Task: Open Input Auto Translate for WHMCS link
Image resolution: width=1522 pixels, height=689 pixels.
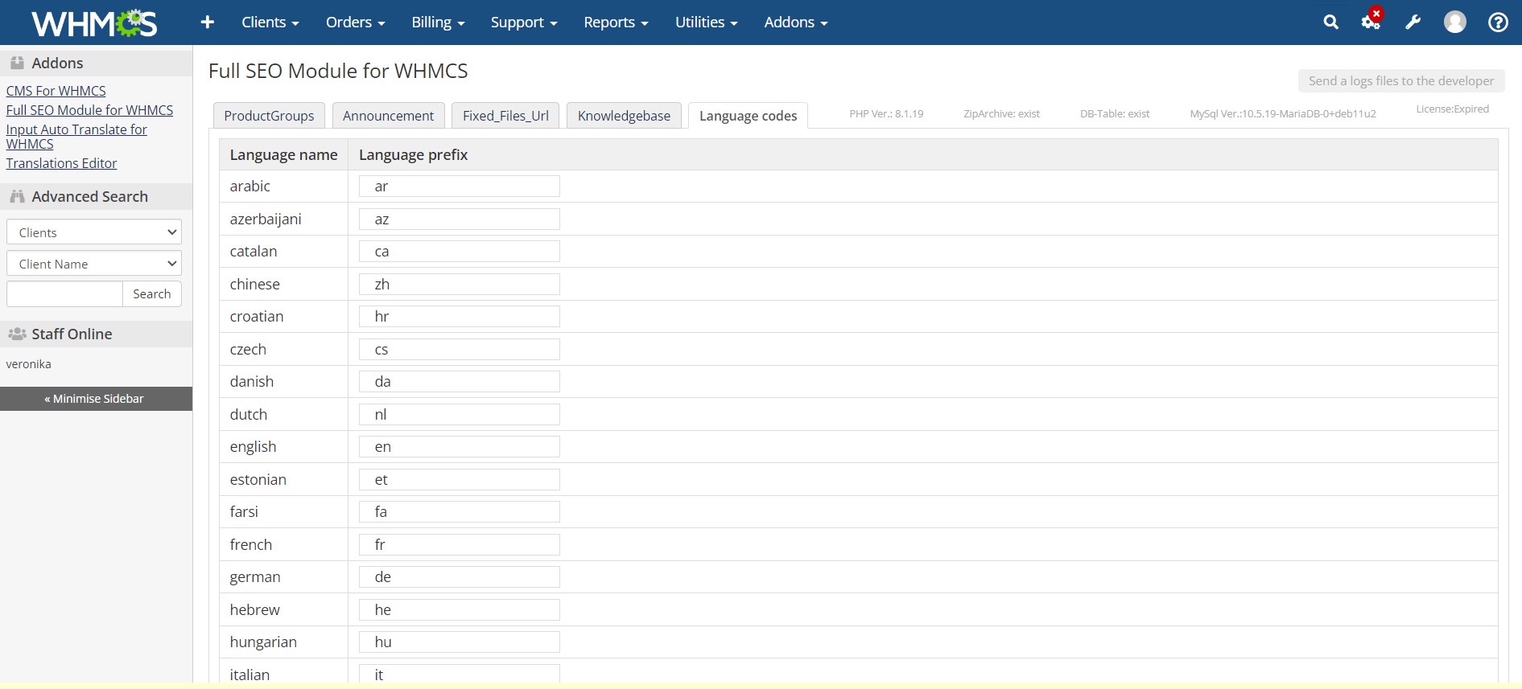Action: click(76, 137)
